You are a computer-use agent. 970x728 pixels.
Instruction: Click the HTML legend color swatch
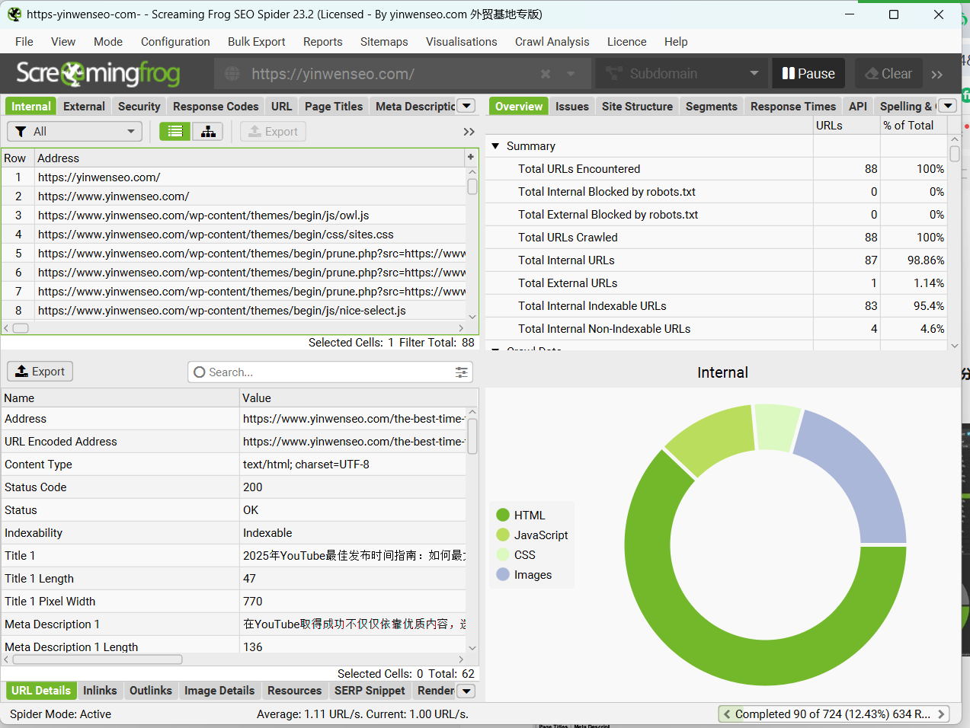[503, 516]
